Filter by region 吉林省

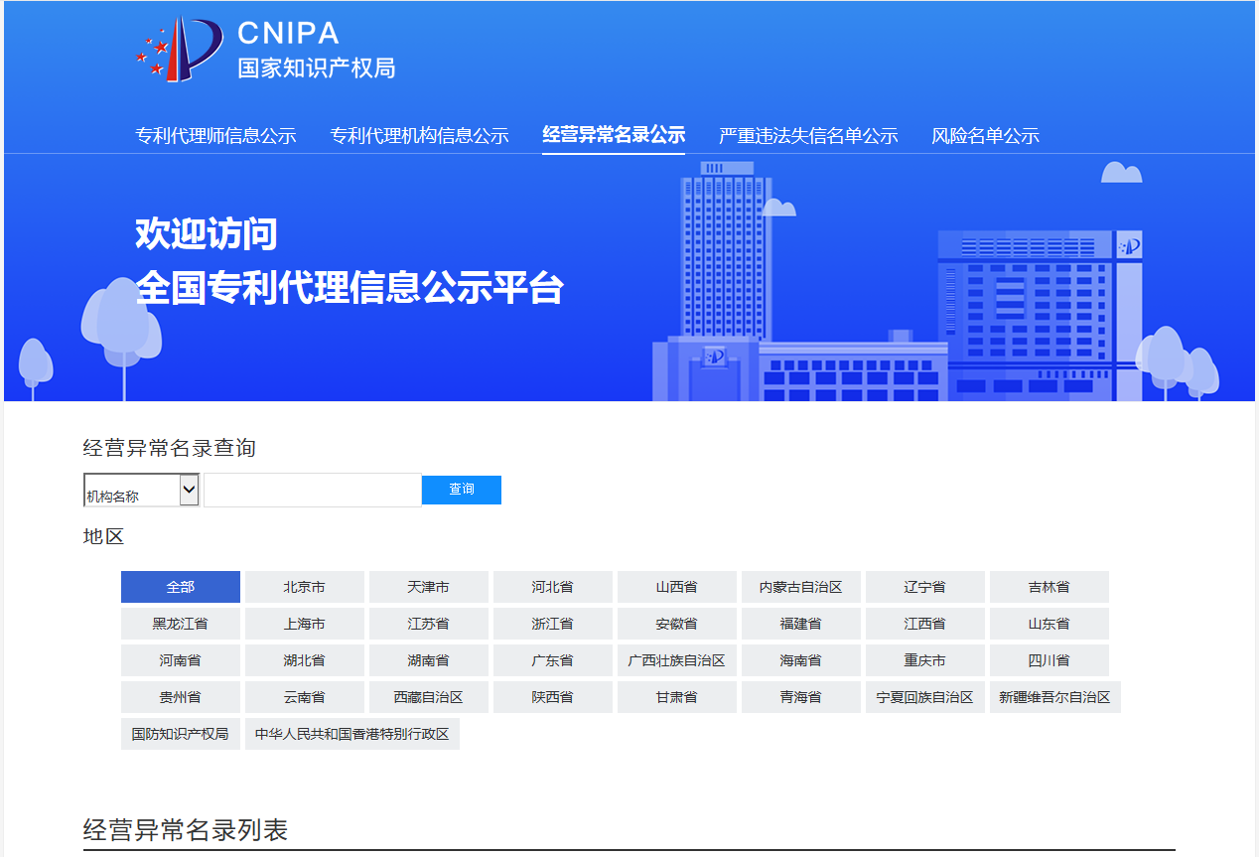coord(1049,587)
